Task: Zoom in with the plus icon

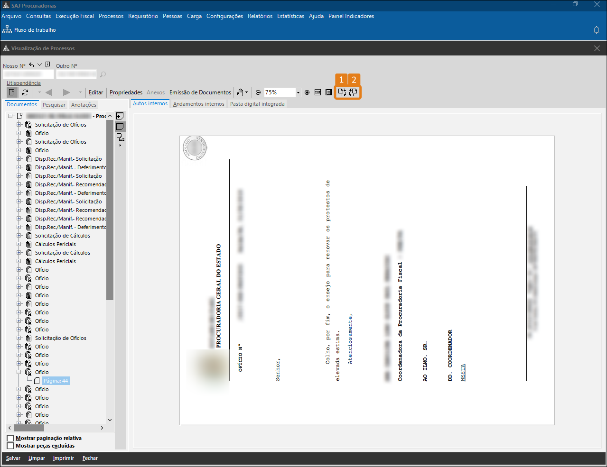Action: click(x=307, y=92)
